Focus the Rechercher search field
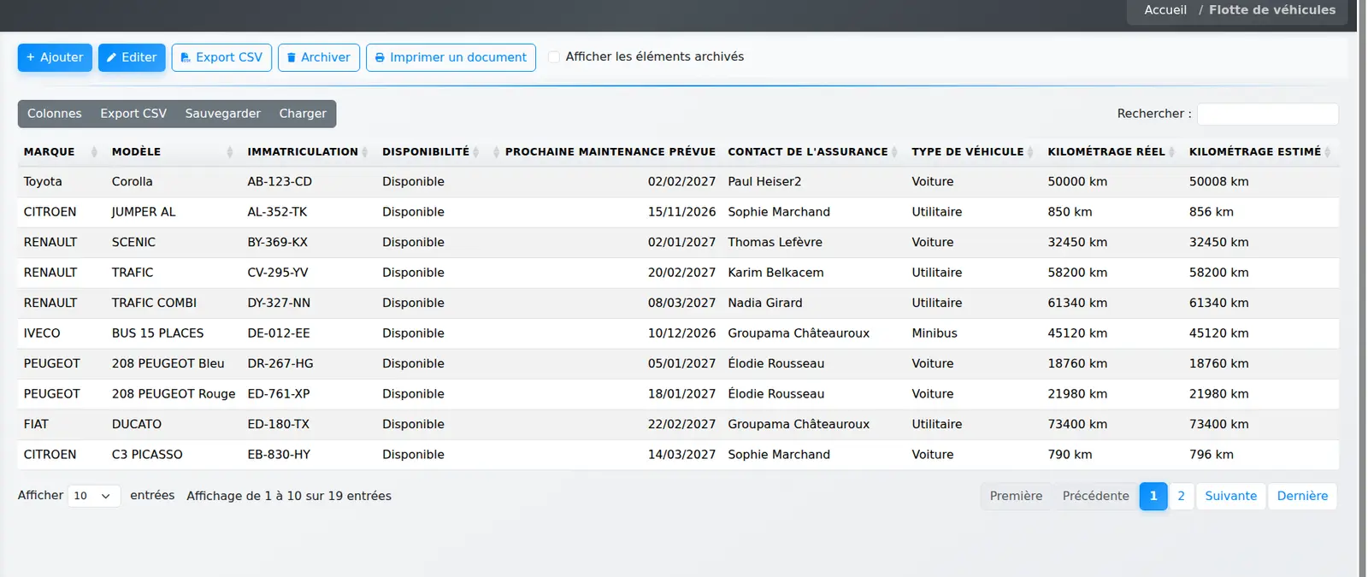 pyautogui.click(x=1267, y=114)
